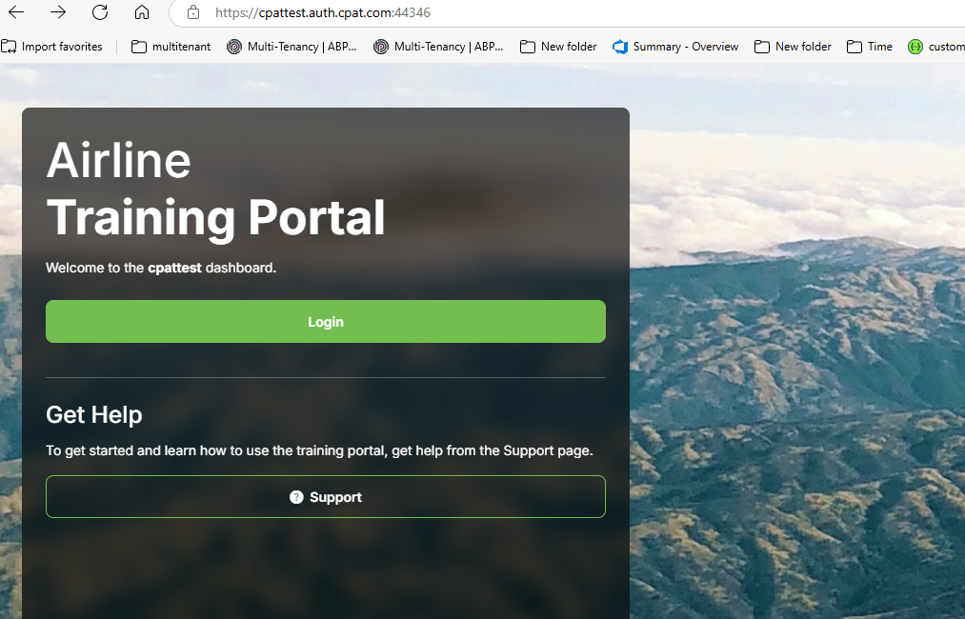Open the New folder beside the Time folder
Screen dimensions: 965x619
point(793,47)
